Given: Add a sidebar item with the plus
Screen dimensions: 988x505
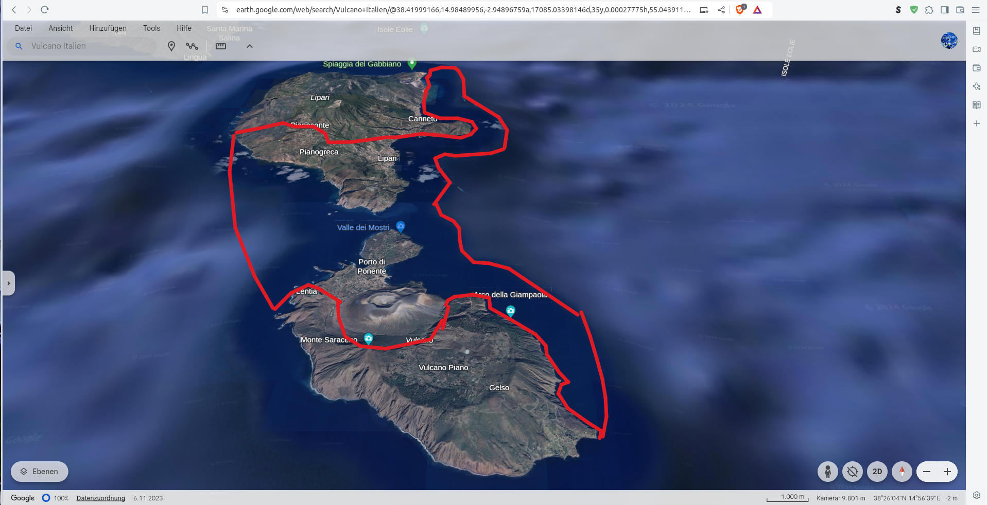Looking at the screenshot, I should pos(977,123).
